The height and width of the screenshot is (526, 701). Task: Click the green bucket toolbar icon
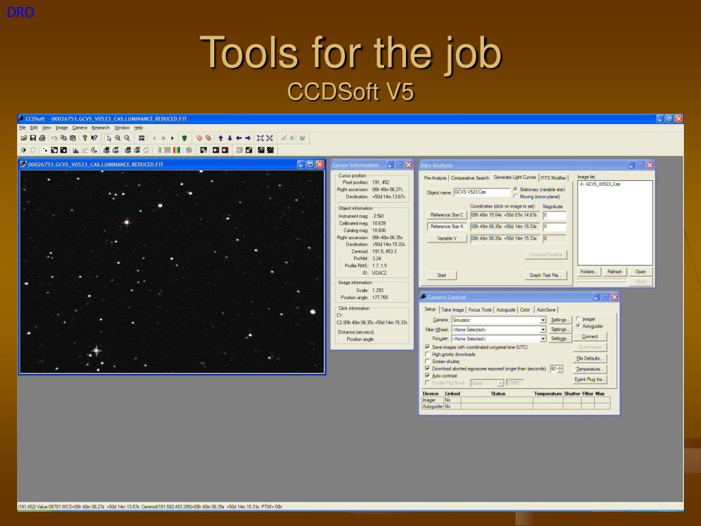pos(184,138)
